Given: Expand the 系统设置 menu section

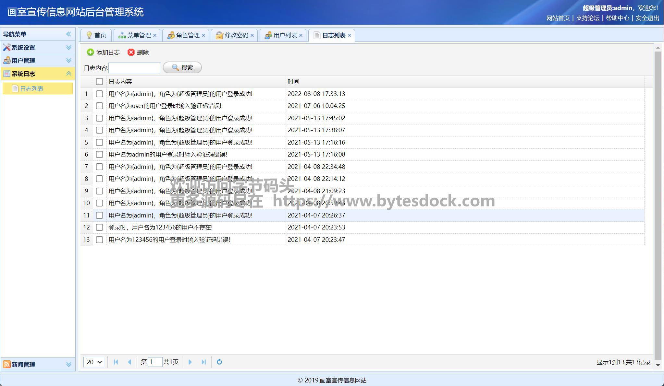Looking at the screenshot, I should coord(68,48).
